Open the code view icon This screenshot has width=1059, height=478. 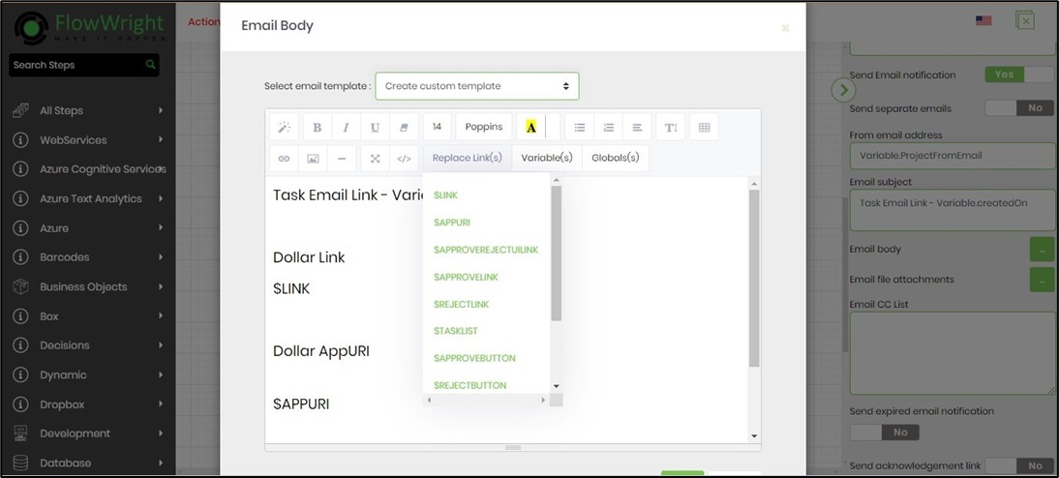pyautogui.click(x=404, y=159)
